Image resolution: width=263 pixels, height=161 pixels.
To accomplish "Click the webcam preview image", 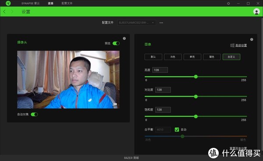I will tap(68, 80).
